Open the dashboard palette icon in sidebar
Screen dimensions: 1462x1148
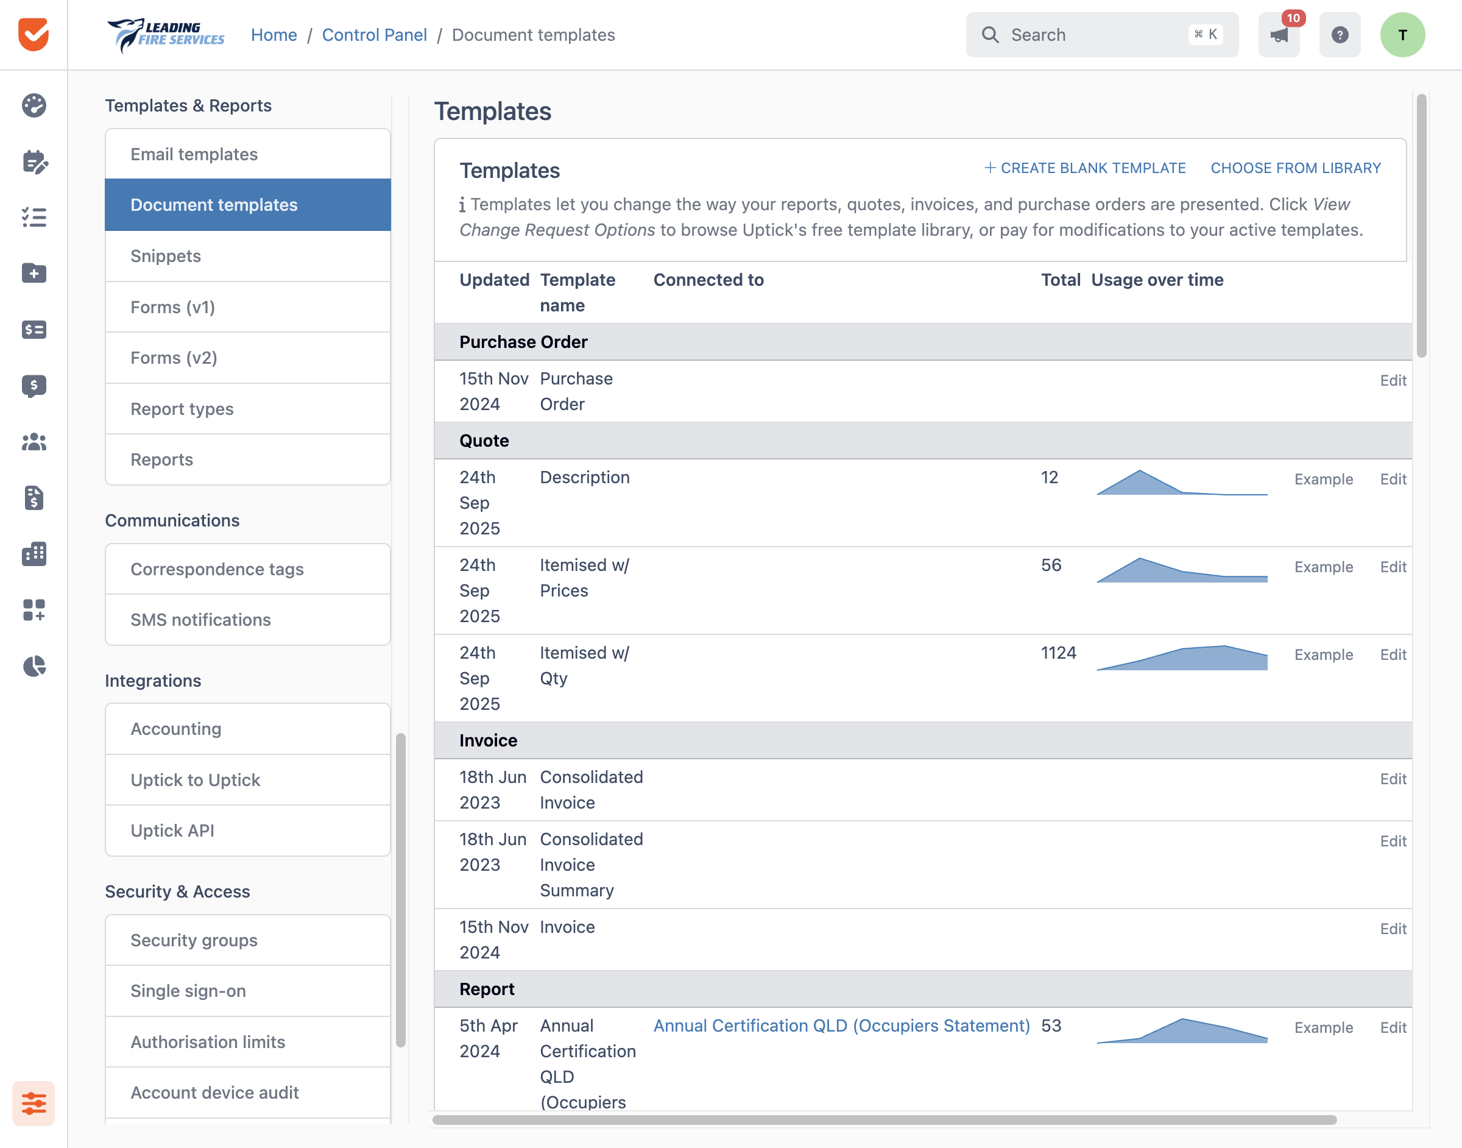(34, 105)
